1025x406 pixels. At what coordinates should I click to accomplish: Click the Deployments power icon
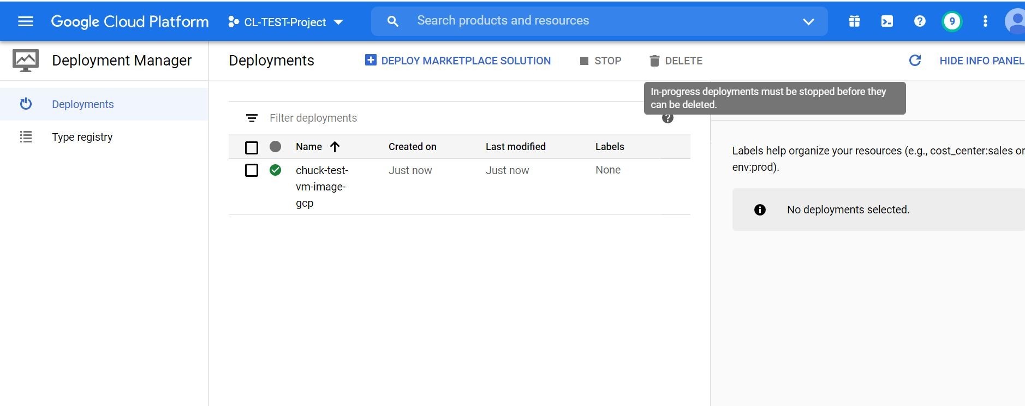coord(26,104)
